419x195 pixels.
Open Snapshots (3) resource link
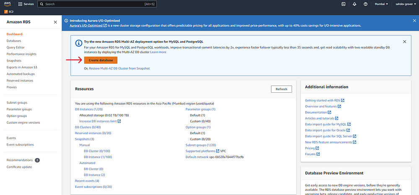coord(85,139)
